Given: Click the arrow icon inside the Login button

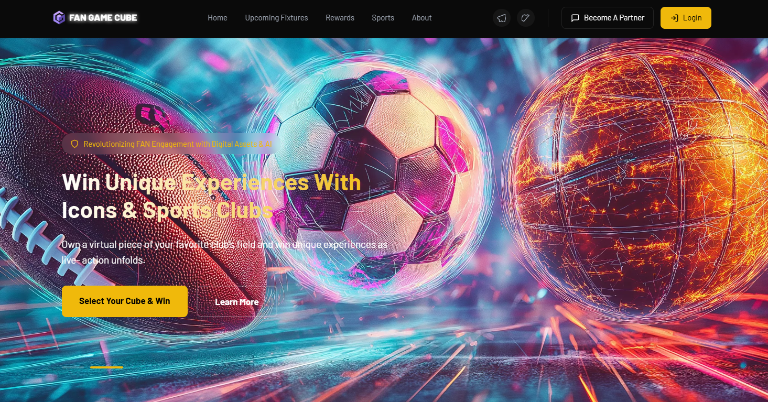Looking at the screenshot, I should coord(675,18).
